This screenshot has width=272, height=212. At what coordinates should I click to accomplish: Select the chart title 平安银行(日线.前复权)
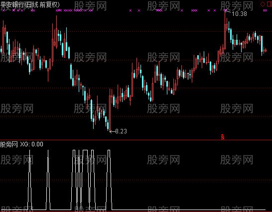[30, 4]
